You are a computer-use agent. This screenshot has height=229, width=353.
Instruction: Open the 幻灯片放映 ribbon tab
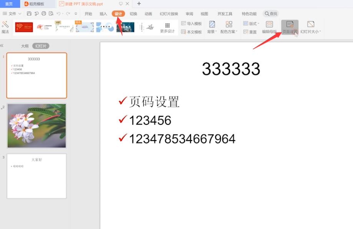pos(169,14)
